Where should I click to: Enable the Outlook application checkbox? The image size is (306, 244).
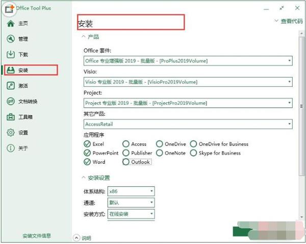[126, 162]
